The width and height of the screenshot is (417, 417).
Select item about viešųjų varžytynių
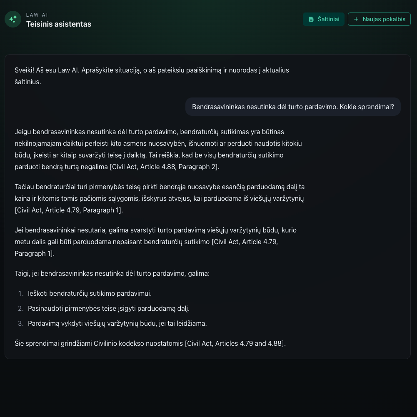(x=117, y=323)
